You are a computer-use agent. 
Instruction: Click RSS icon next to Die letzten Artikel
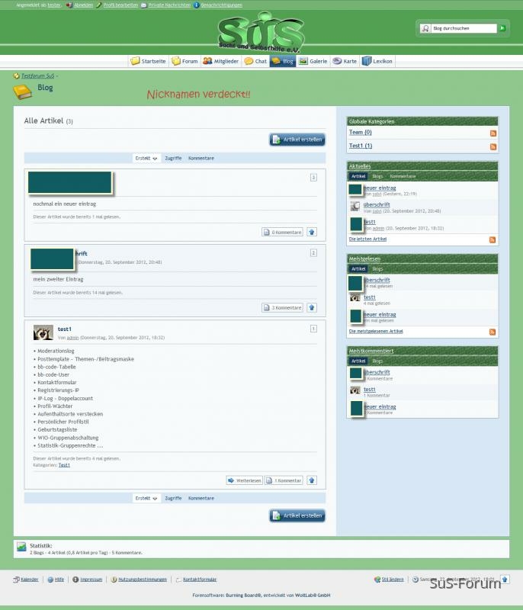coord(493,239)
